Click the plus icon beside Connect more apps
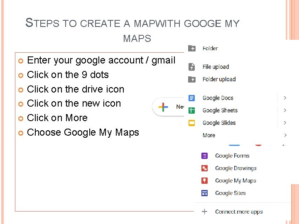The image size is (299, 224). (x=204, y=212)
